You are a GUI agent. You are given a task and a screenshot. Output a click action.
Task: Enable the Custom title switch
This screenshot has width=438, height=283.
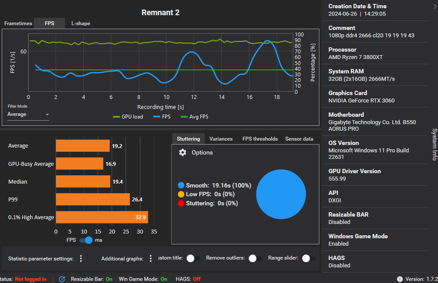click(193, 258)
